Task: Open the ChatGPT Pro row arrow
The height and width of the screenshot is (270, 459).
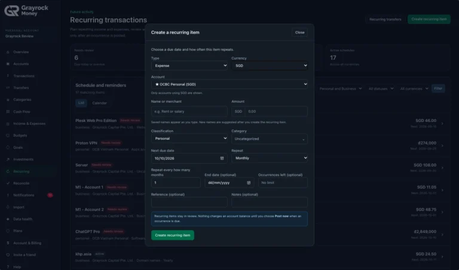Action: coord(442,235)
